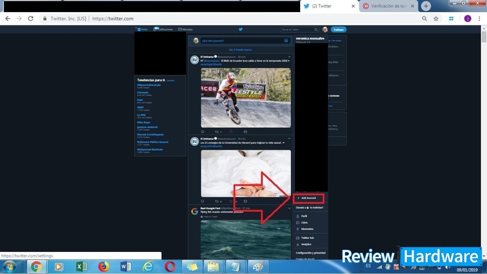
Task: Like the BMX tweet
Action: (x=231, y=132)
